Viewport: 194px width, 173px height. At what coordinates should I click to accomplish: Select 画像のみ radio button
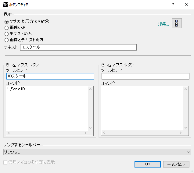click(x=6, y=28)
